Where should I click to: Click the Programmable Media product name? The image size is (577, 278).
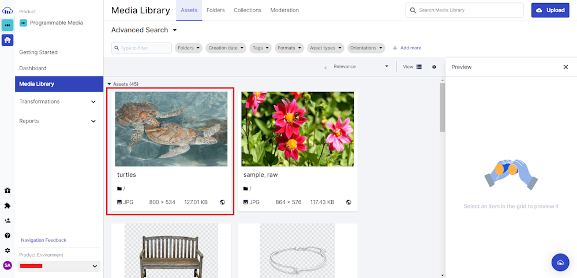point(57,23)
